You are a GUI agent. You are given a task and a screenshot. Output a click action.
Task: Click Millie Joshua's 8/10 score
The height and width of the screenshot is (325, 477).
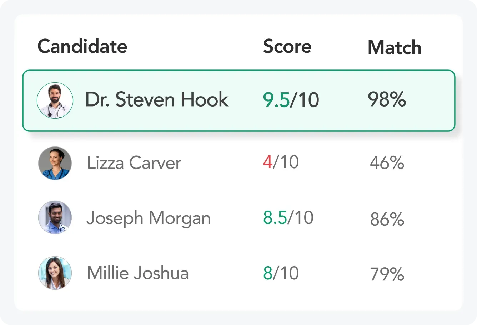click(281, 273)
